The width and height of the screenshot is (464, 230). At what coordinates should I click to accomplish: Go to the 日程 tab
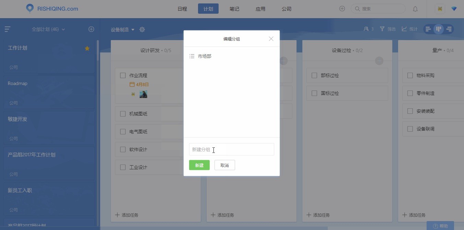tap(182, 9)
